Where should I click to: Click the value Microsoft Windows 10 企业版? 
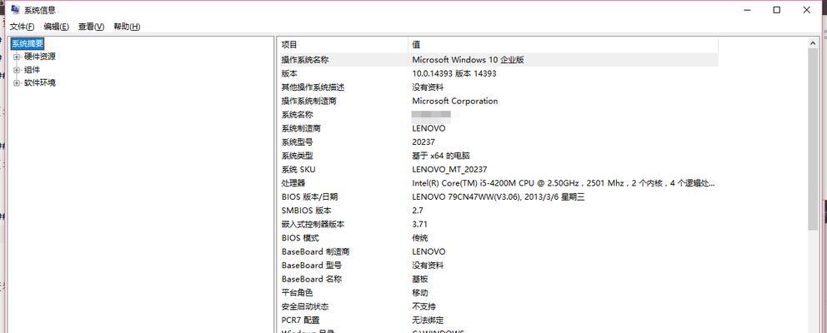point(468,60)
